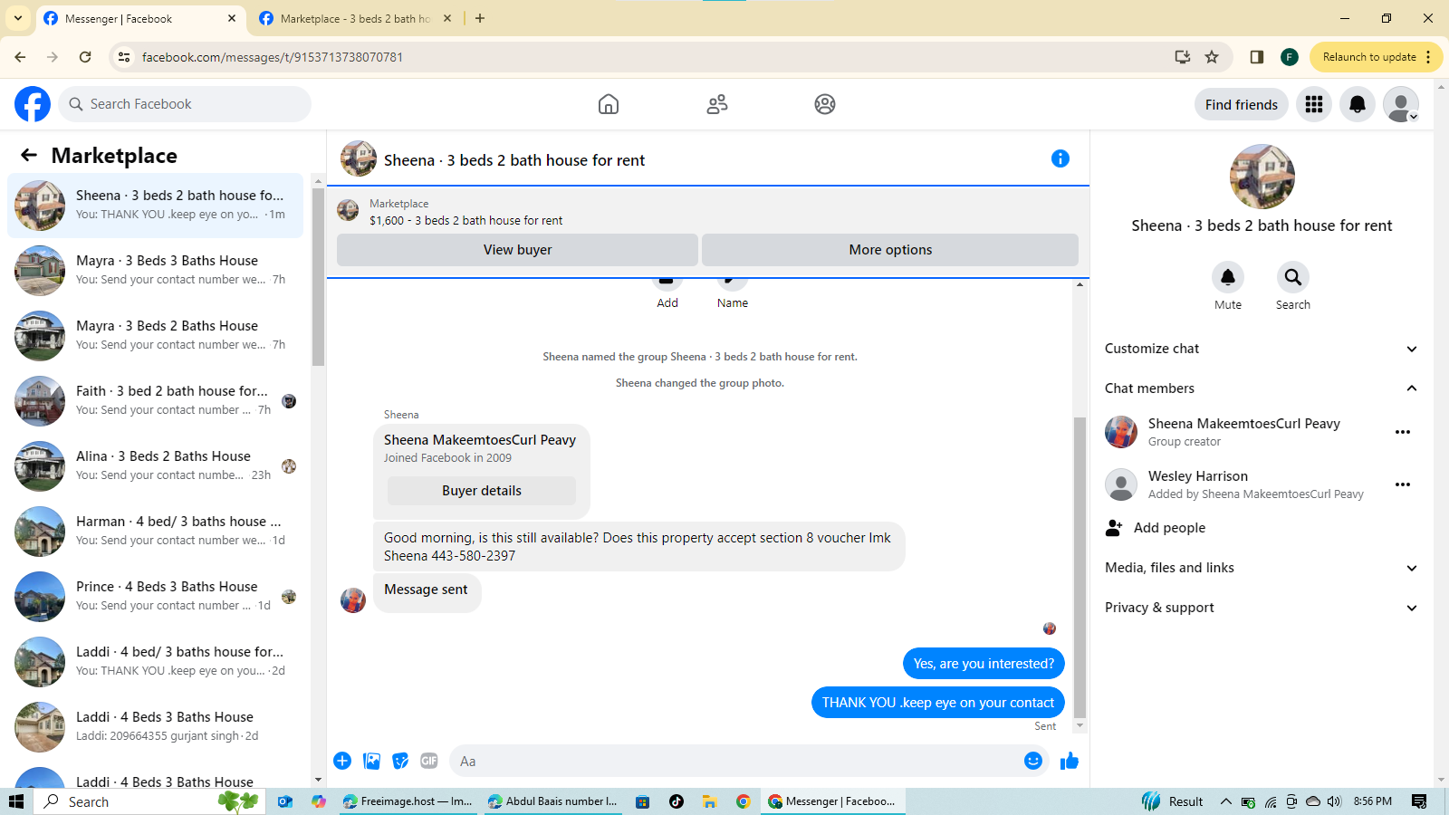The height and width of the screenshot is (815, 1449).
Task: Open the Friends icon in top navigation
Action: [x=717, y=104]
